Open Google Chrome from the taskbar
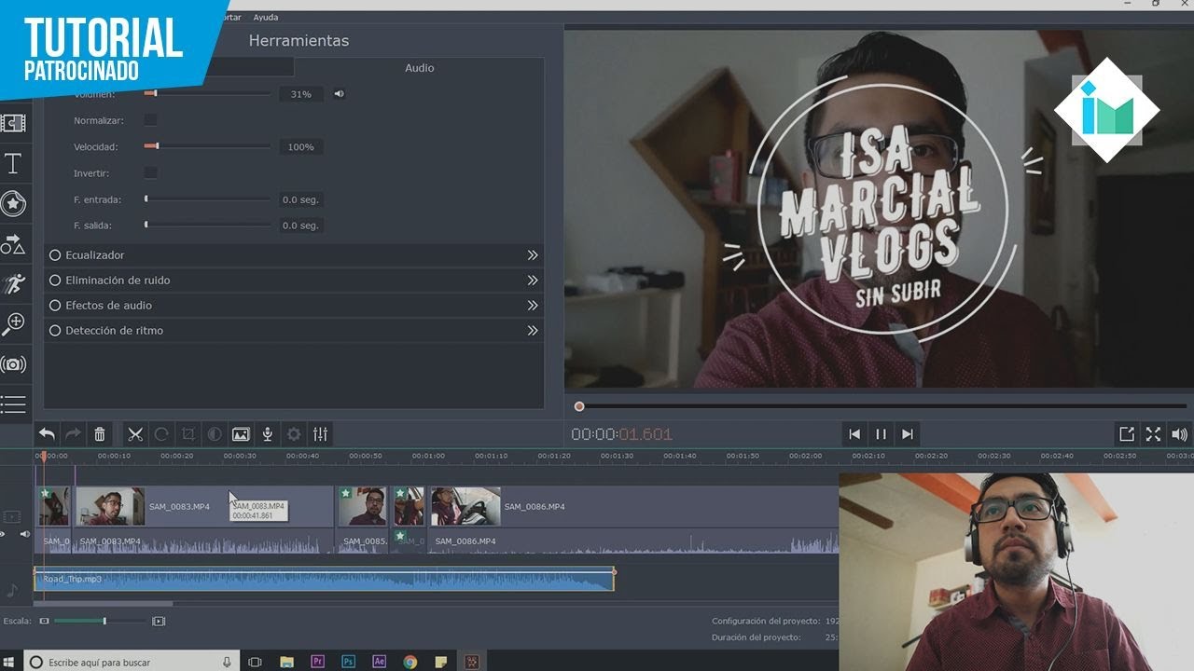Image resolution: width=1194 pixels, height=671 pixels. tap(410, 662)
